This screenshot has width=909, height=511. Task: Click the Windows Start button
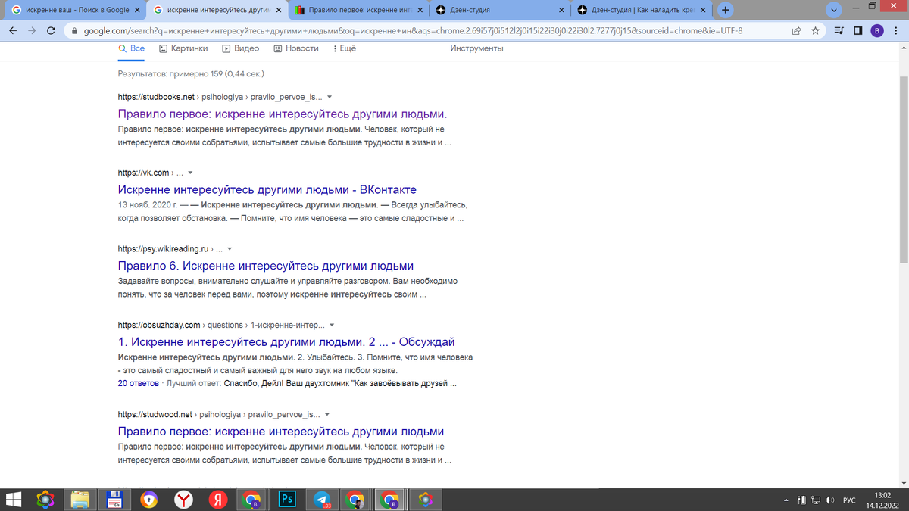click(x=15, y=500)
